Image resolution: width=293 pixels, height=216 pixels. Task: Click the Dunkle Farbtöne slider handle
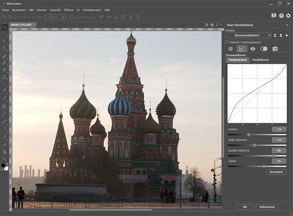(274, 156)
